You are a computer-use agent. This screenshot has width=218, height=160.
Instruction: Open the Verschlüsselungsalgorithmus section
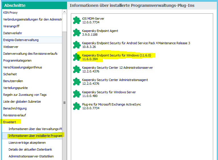(x=32, y=67)
